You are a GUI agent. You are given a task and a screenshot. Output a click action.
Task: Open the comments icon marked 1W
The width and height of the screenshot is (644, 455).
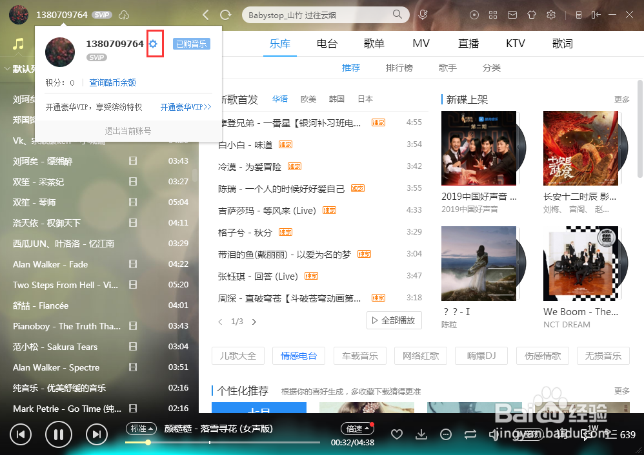coord(589,433)
